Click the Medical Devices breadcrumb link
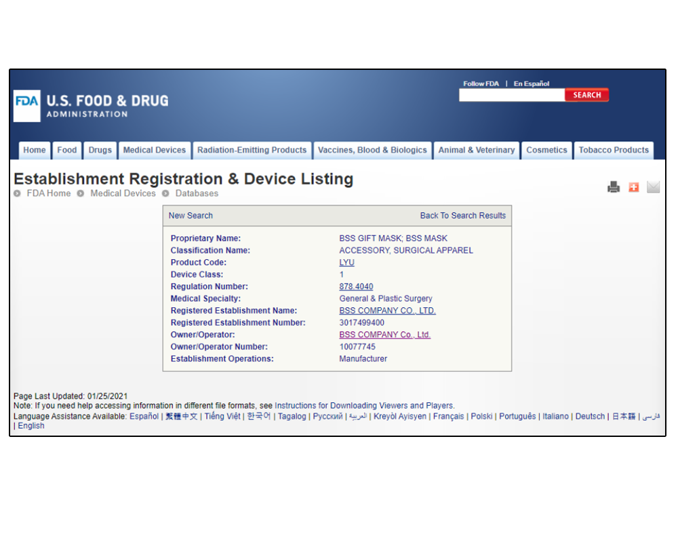The image size is (678, 536). [x=123, y=193]
